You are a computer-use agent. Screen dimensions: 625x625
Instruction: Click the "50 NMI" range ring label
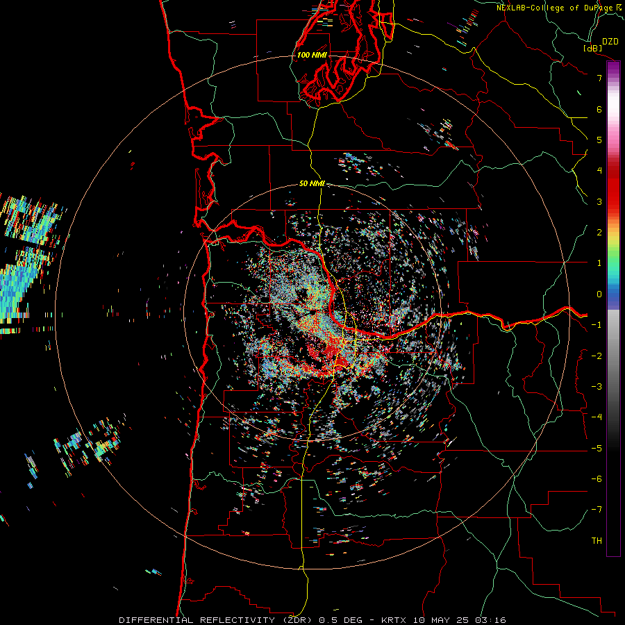[312, 184]
